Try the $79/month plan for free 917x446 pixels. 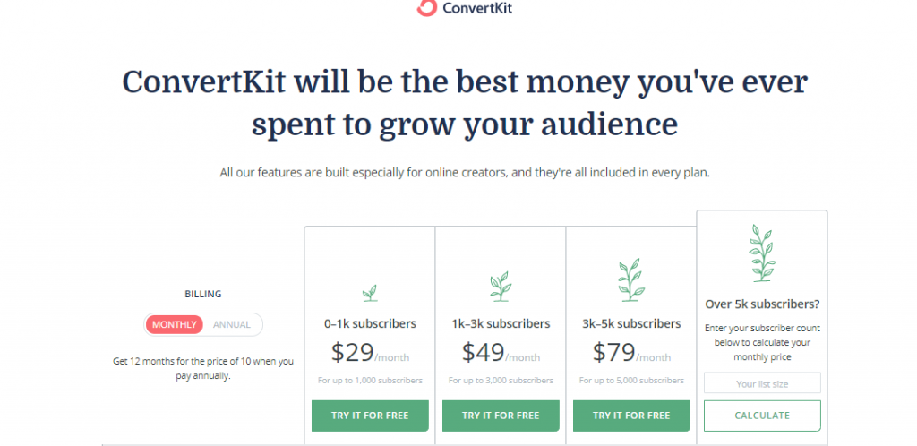point(631,416)
